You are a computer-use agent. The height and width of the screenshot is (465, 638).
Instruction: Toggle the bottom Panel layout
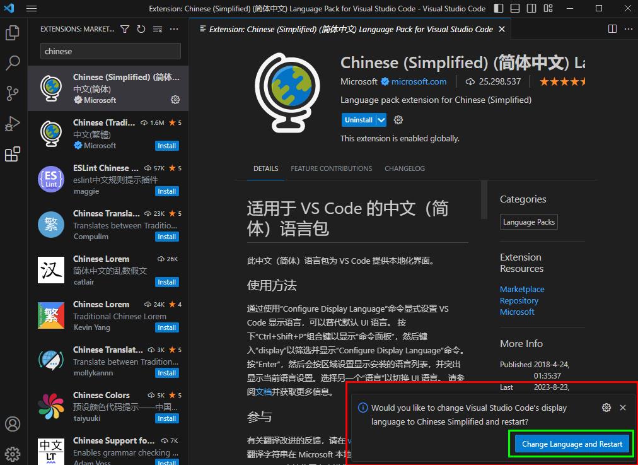515,9
